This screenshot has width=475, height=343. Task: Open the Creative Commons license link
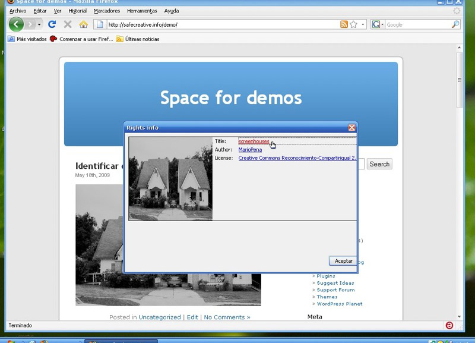click(x=297, y=158)
